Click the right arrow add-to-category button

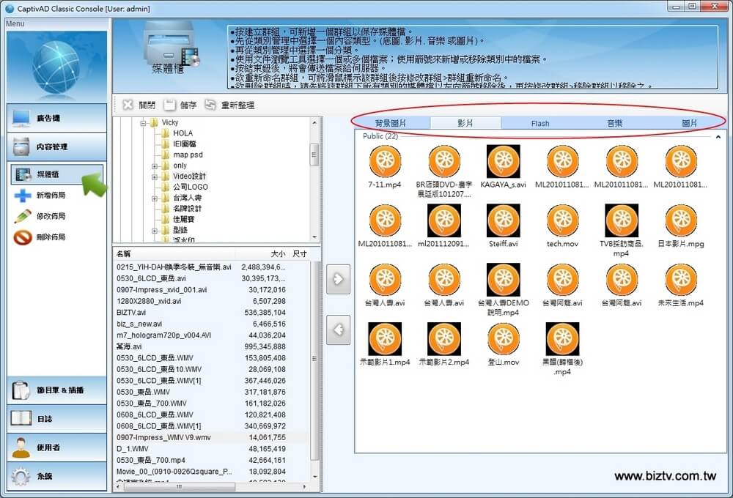[338, 279]
